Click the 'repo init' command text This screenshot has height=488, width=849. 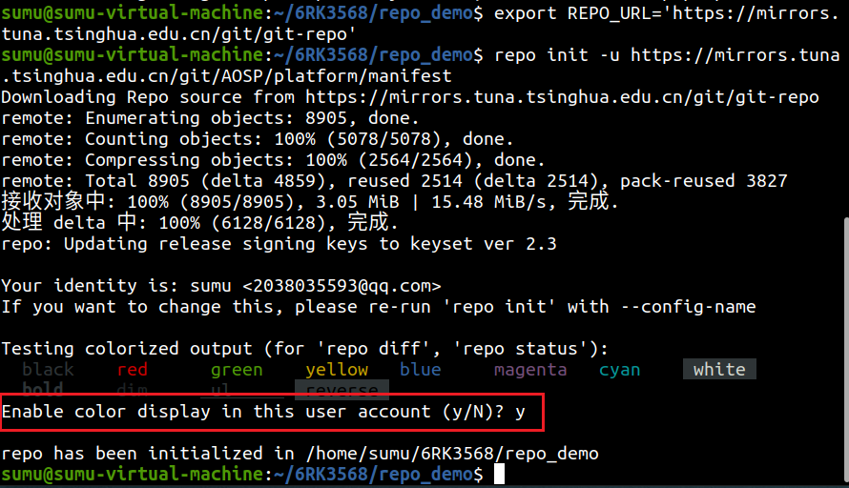(x=541, y=55)
